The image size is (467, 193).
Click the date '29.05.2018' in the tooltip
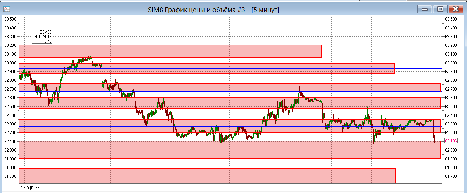(42, 36)
